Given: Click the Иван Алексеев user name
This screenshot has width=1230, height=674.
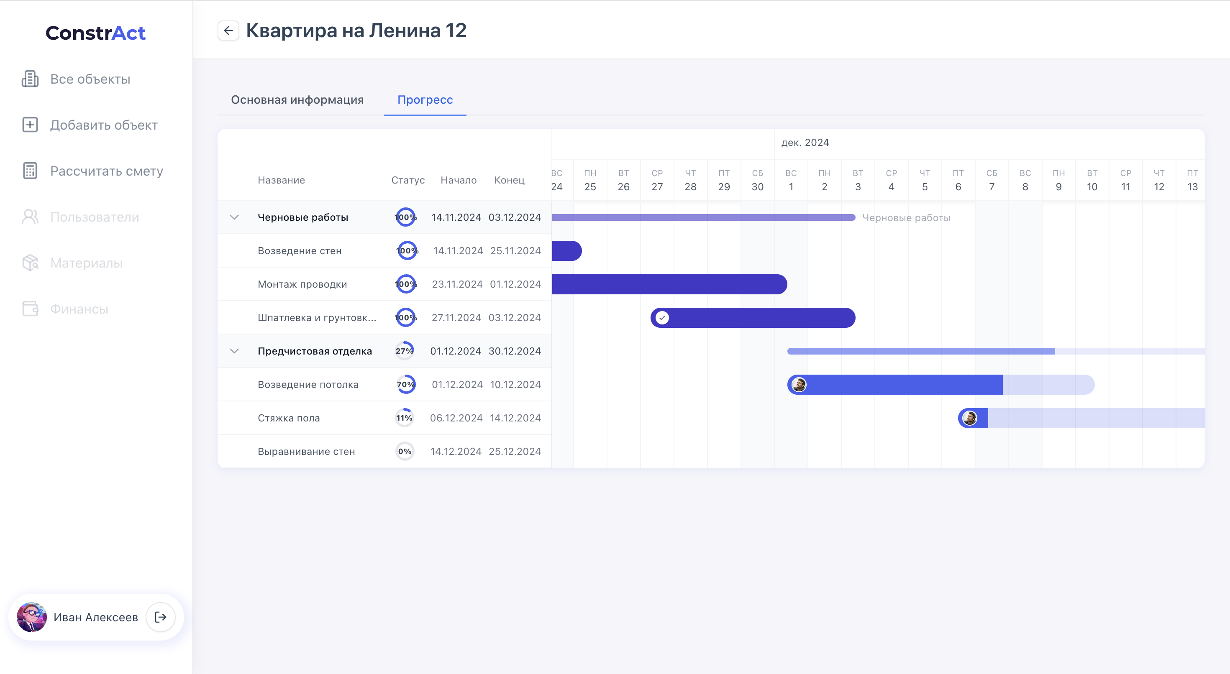Looking at the screenshot, I should click(95, 617).
